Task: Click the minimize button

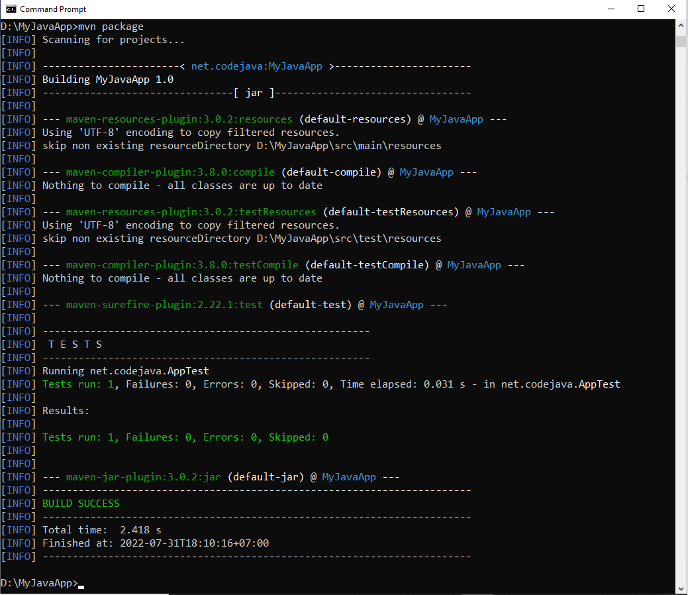Action: pyautogui.click(x=611, y=9)
